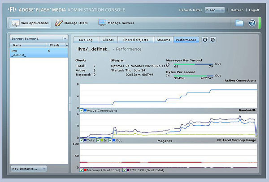
Task: Switch to the Shared Objects tab
Action: [x=135, y=40]
